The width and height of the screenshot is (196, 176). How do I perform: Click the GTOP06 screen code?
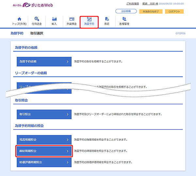180,33
